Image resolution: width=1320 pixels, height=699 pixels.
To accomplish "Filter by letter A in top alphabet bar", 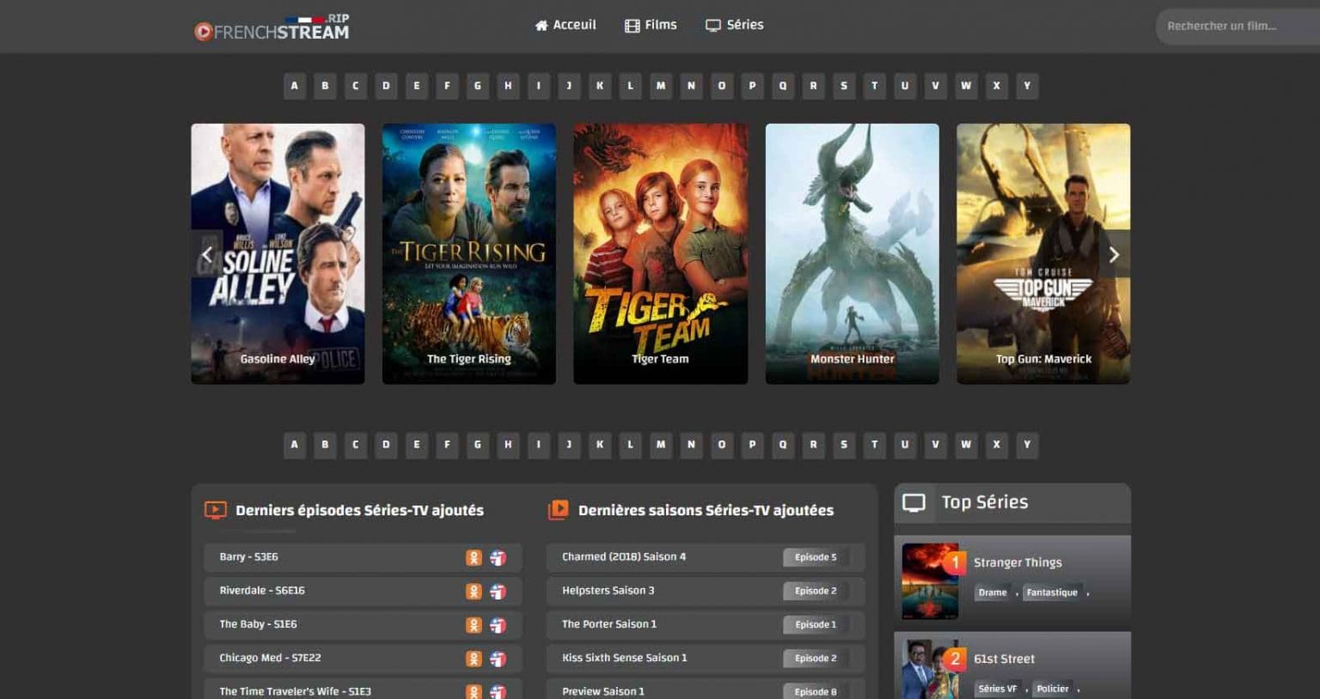I will tap(295, 86).
